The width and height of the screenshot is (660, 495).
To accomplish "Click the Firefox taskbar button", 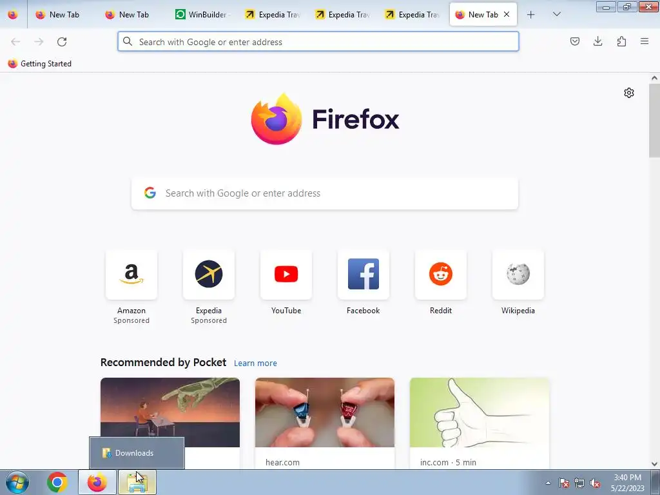I will tap(97, 482).
